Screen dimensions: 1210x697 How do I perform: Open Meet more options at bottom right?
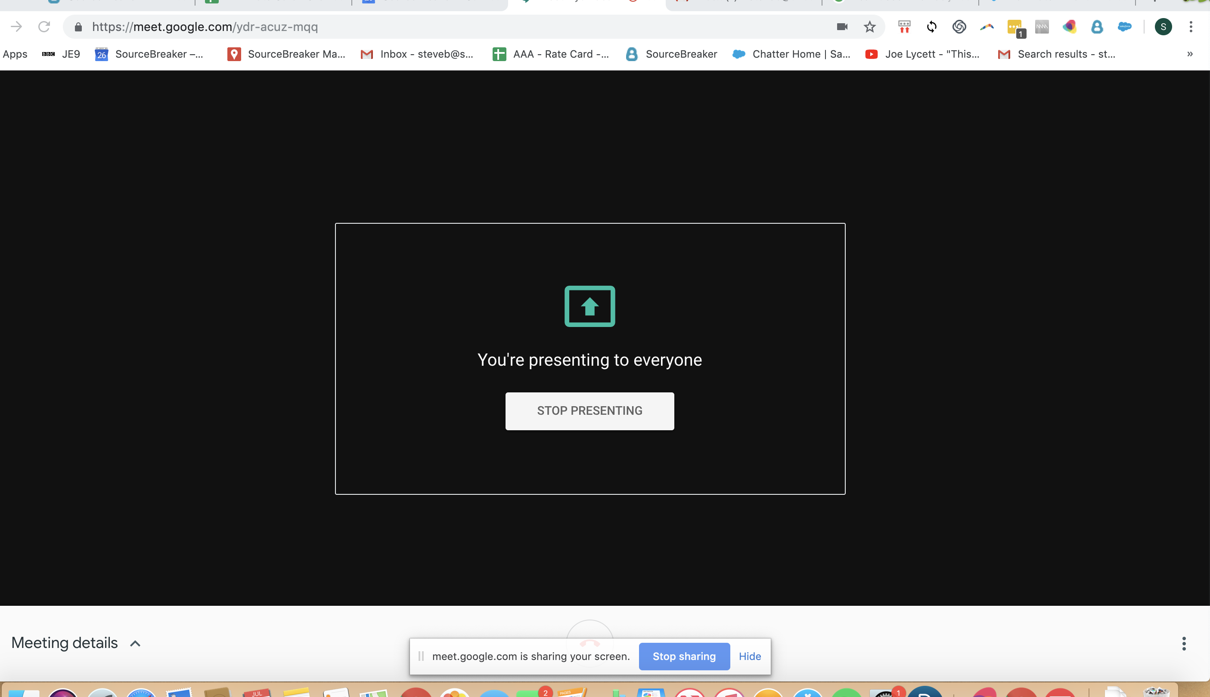[1184, 643]
